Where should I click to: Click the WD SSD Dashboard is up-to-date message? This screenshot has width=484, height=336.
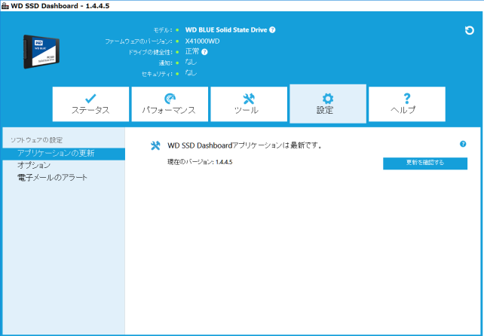point(244,145)
